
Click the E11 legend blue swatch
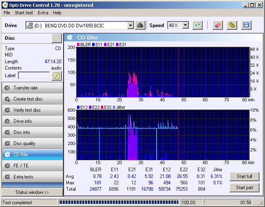[93, 44]
